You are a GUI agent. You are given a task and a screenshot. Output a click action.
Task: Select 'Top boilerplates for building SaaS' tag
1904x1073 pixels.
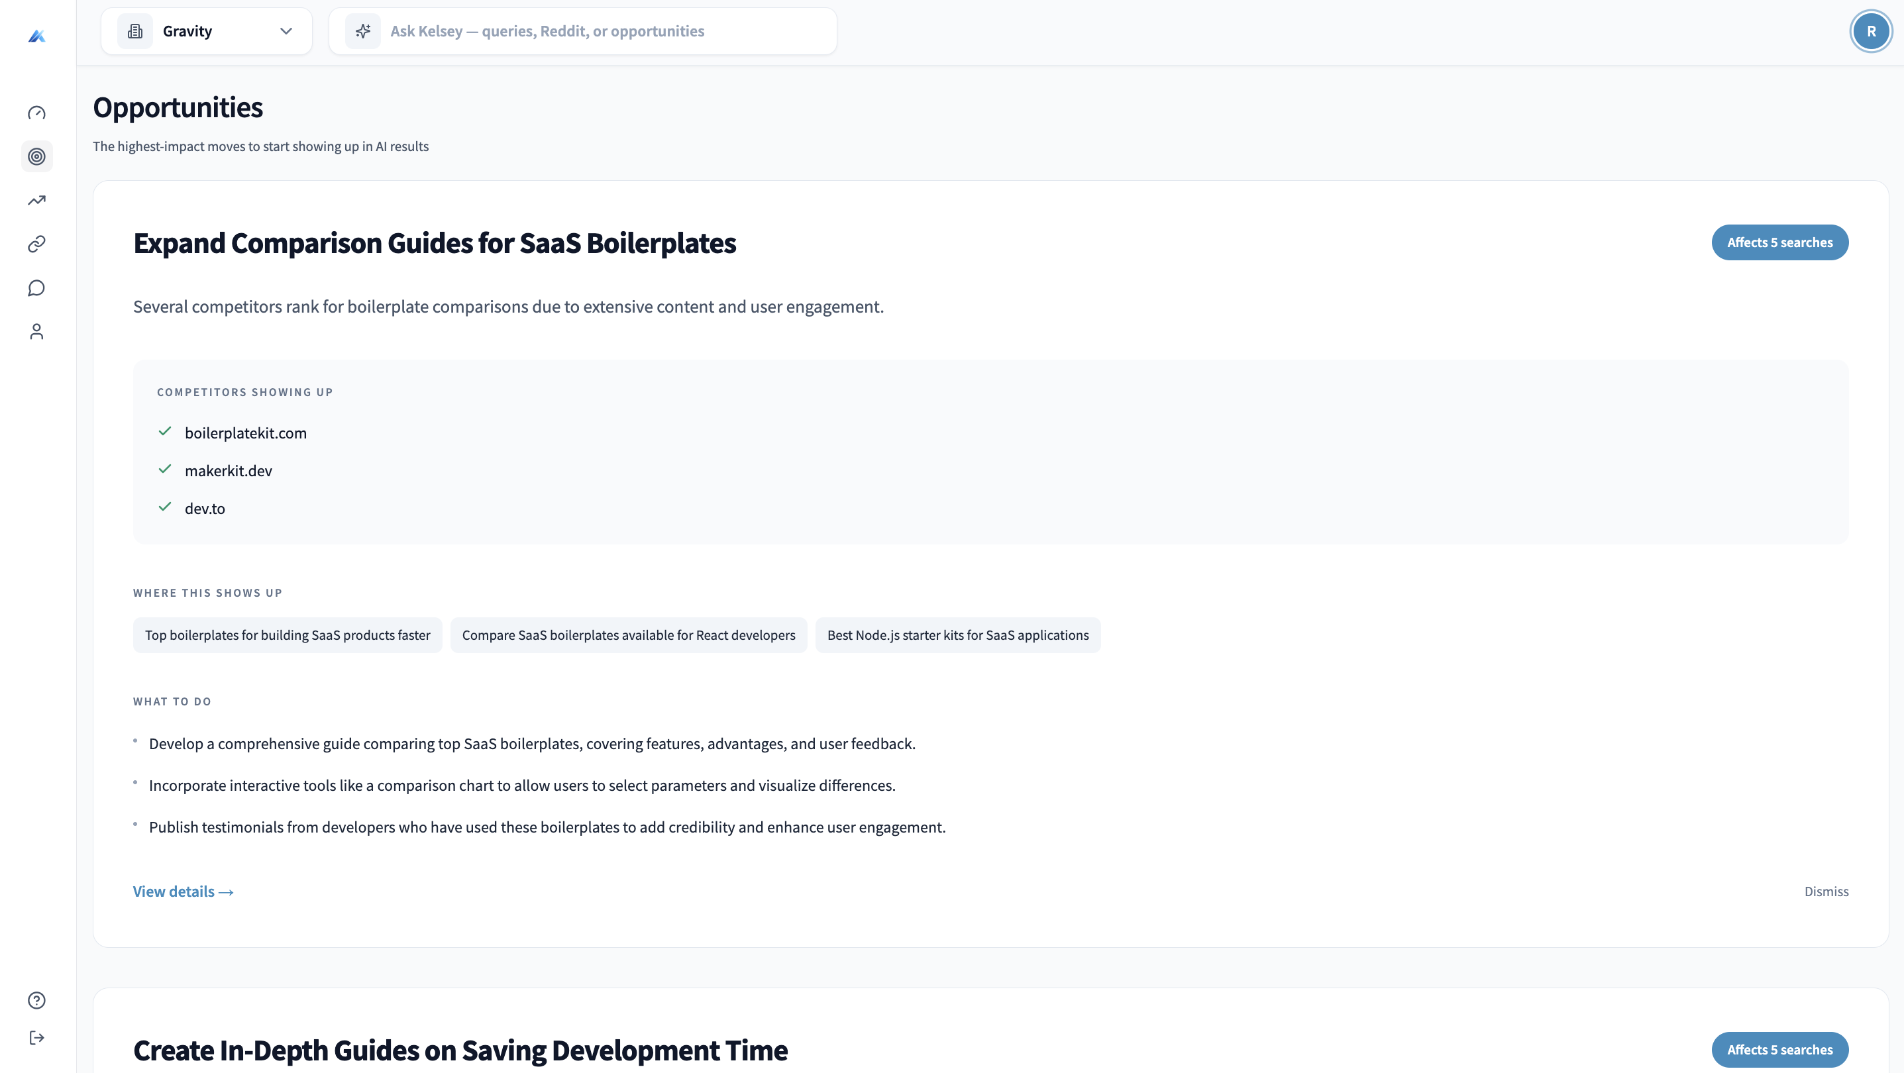pyautogui.click(x=288, y=635)
